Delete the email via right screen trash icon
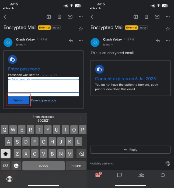 146,17
